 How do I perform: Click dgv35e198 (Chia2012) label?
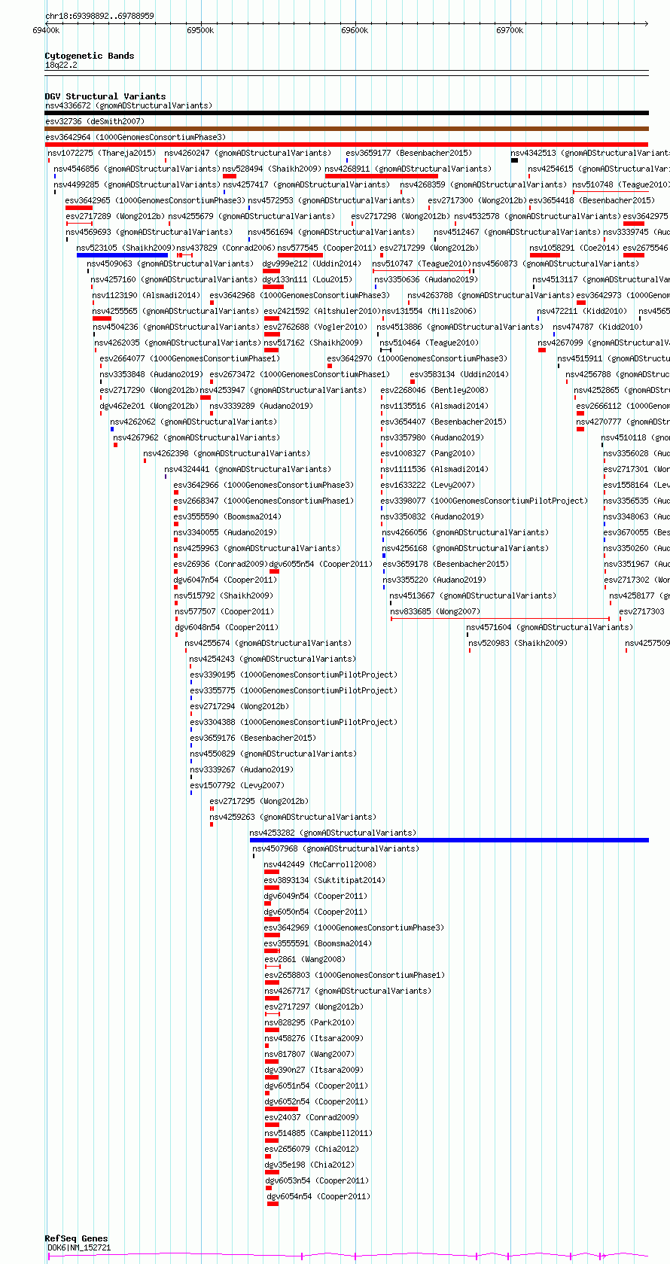[309, 1165]
